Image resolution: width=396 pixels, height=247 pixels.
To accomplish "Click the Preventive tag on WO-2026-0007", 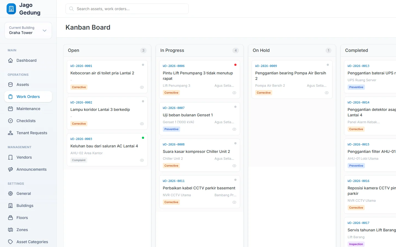I will coord(171,129).
